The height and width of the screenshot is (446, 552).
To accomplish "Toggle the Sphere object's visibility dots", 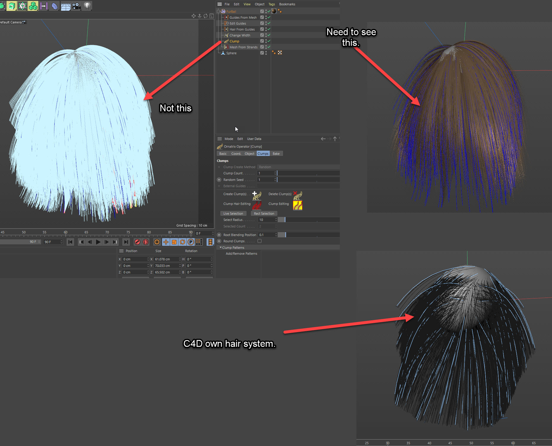I will pyautogui.click(x=266, y=53).
